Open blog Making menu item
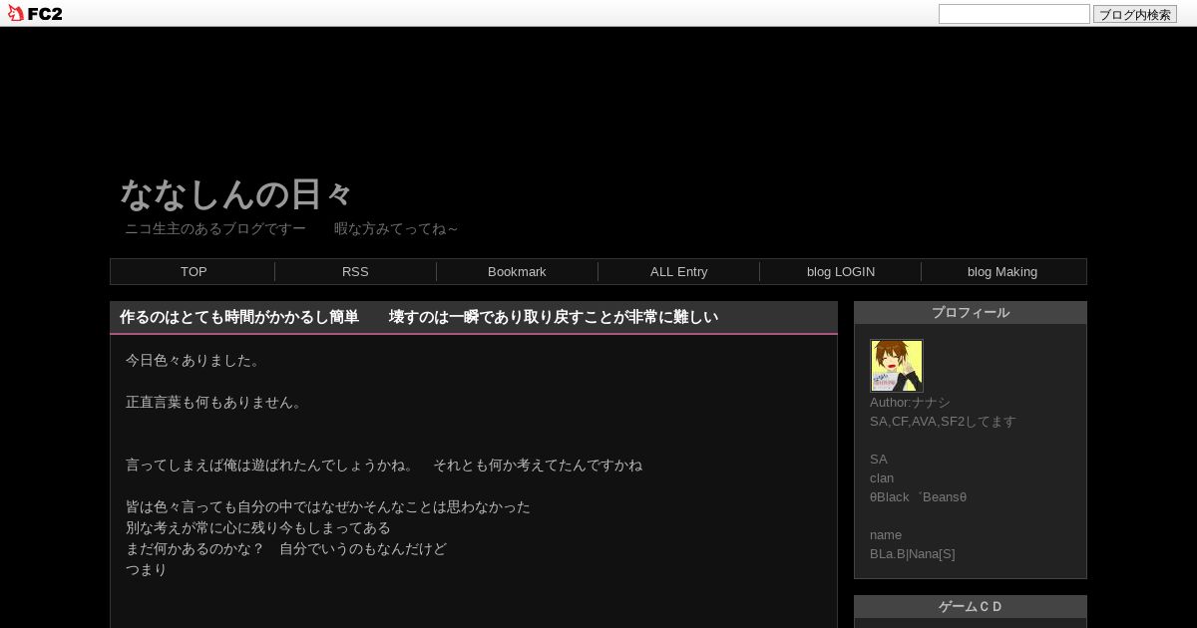The width and height of the screenshot is (1197, 628). [1002, 272]
